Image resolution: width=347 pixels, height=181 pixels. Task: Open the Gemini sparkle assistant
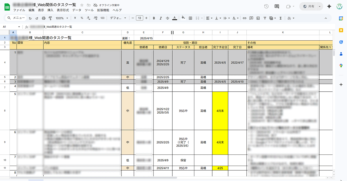point(329,7)
